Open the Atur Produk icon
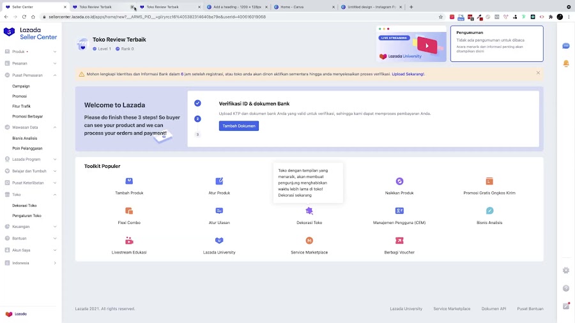 tap(219, 181)
